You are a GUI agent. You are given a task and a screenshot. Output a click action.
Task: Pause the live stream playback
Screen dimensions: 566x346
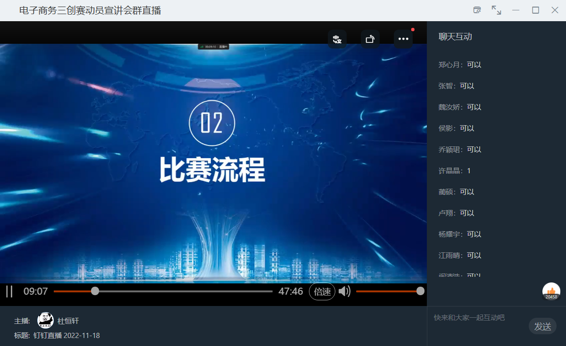(9, 291)
